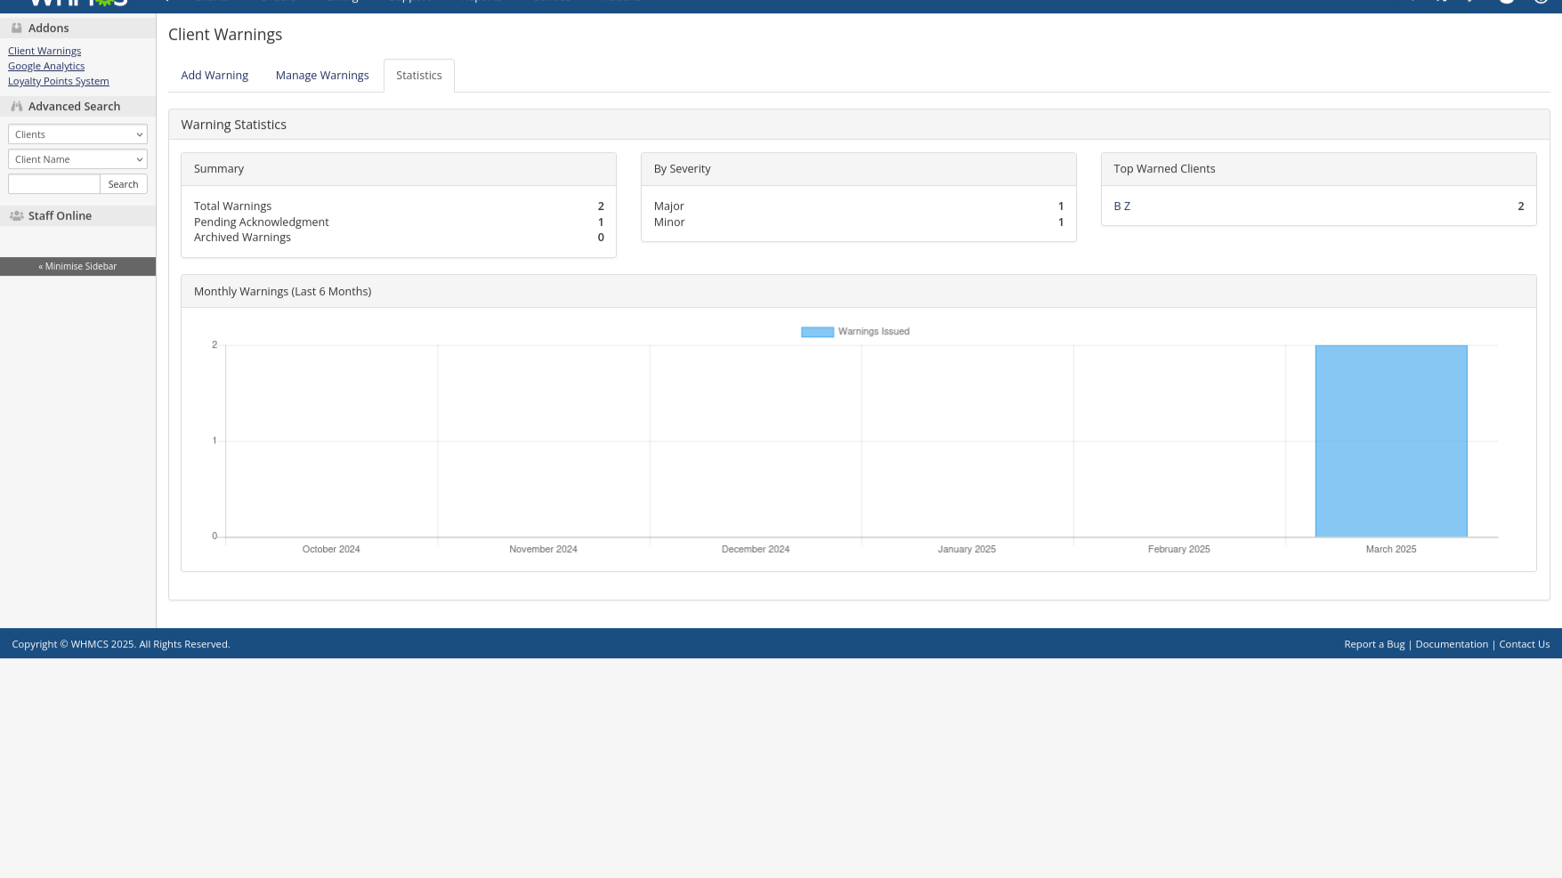Image resolution: width=1562 pixels, height=878 pixels.
Task: Click the March 2025 chart bar
Action: pyautogui.click(x=1391, y=441)
